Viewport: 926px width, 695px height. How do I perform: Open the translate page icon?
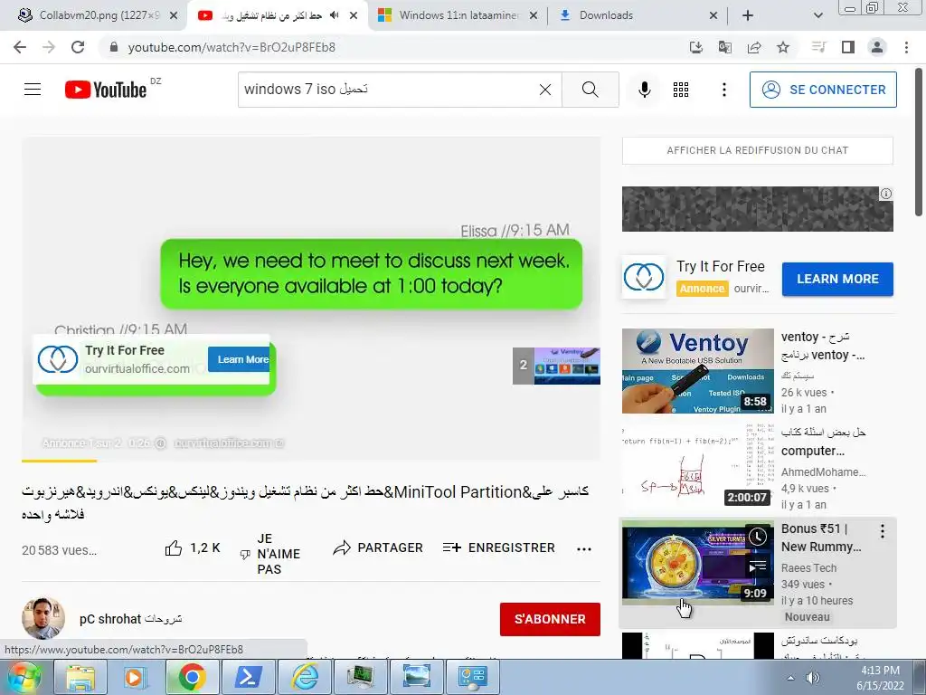[725, 47]
